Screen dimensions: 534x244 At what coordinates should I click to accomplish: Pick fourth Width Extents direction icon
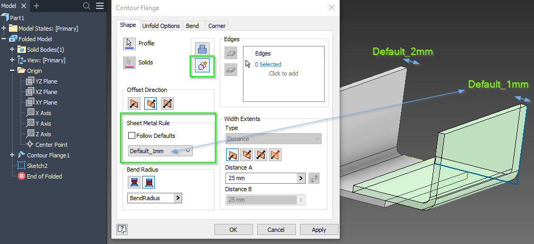click(x=275, y=155)
